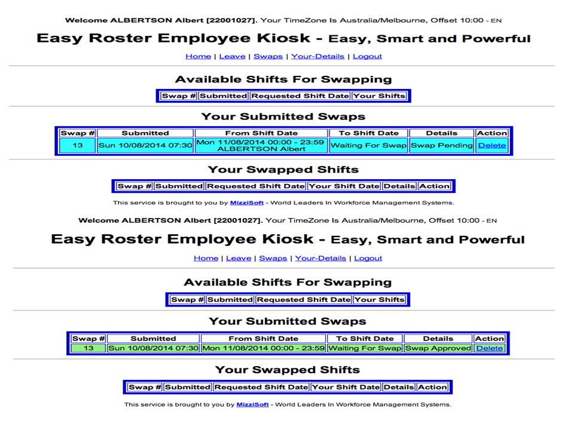Click the lower Available Shifts For Swapping heading
This screenshot has height=430, width=574.
288,282
